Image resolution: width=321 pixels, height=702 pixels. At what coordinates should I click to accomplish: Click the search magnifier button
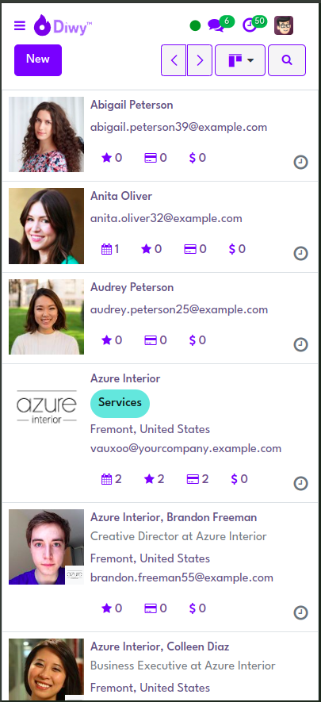coord(287,60)
